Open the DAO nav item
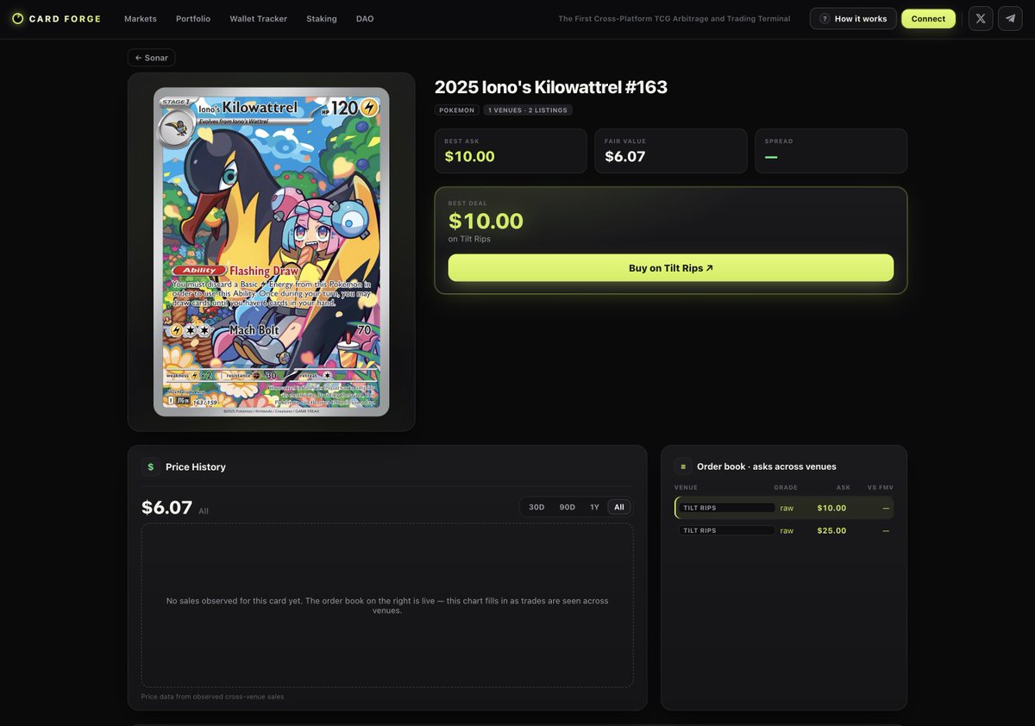Image resolution: width=1035 pixels, height=726 pixels. 365,18
